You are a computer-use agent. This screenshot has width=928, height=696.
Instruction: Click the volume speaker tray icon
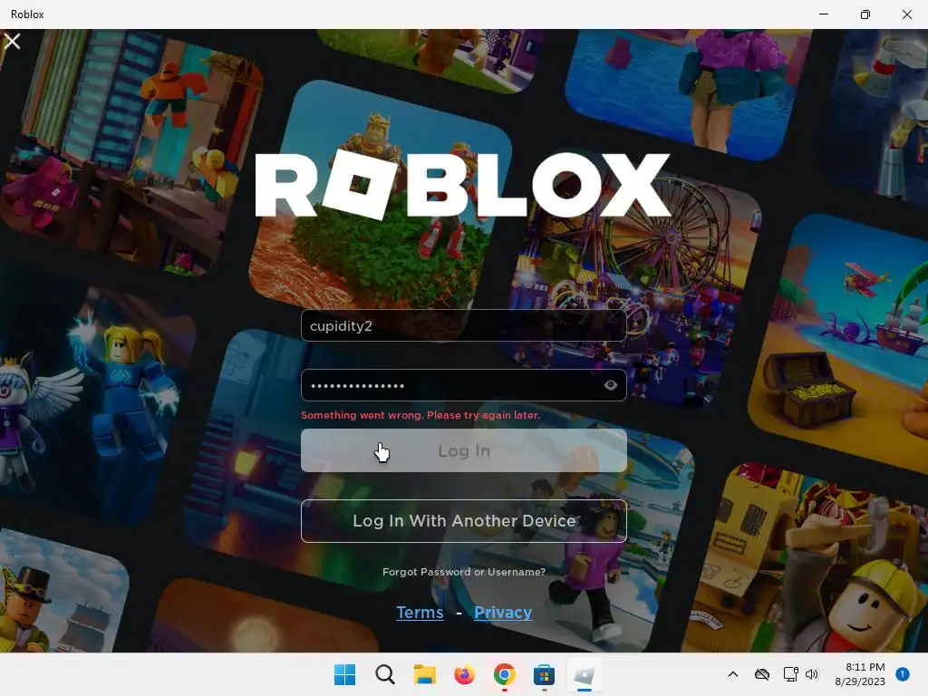point(811,674)
